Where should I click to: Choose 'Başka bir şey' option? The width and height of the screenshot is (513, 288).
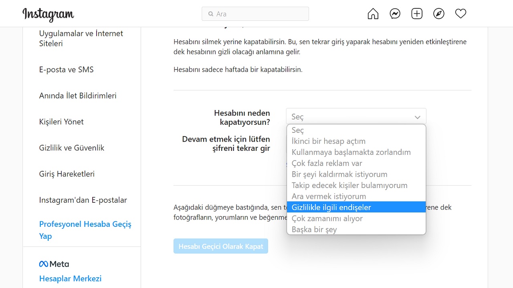tap(356, 230)
